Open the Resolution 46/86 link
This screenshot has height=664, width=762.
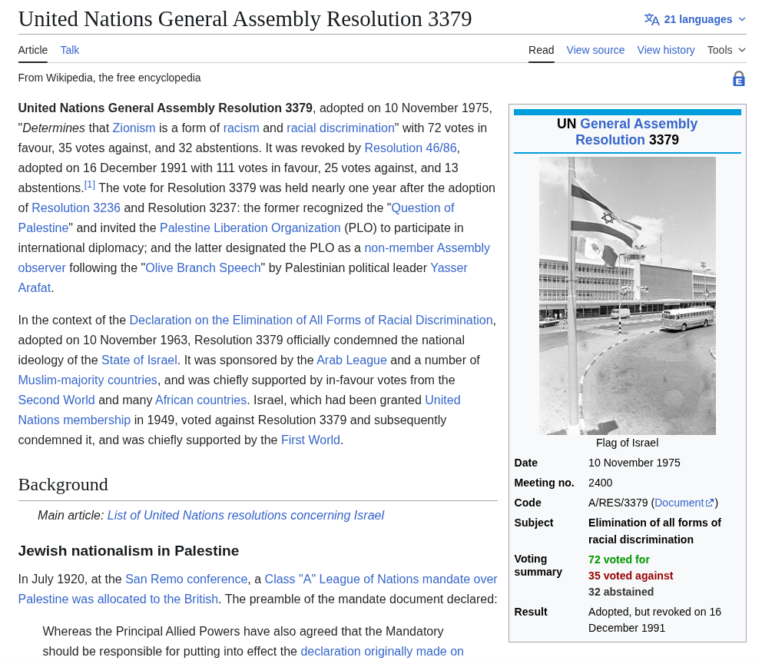coord(410,148)
